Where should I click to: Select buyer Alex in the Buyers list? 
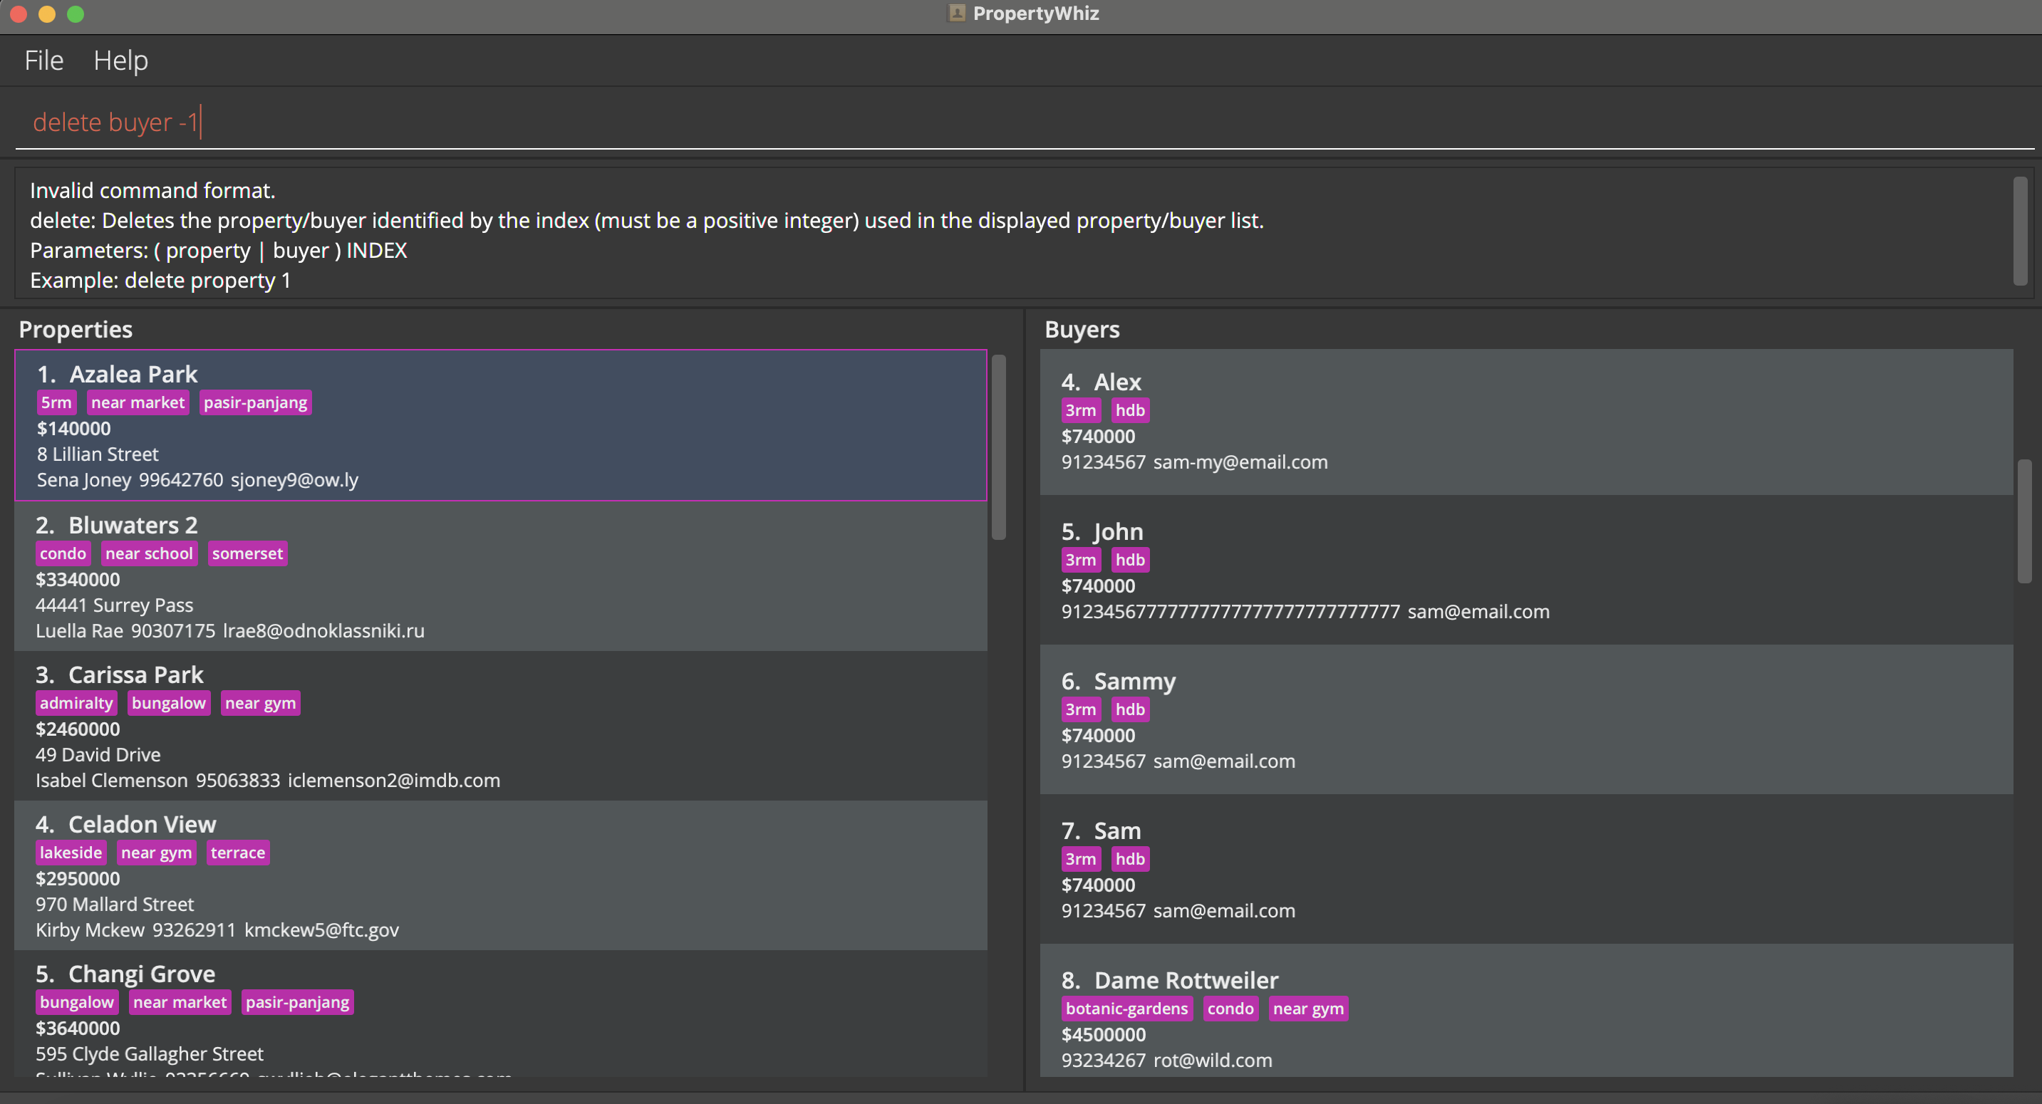(x=1525, y=422)
